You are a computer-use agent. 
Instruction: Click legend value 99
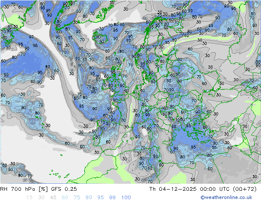[x=112, y=198]
